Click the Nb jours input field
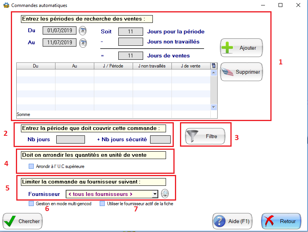The image size is (308, 232). tap(70, 139)
